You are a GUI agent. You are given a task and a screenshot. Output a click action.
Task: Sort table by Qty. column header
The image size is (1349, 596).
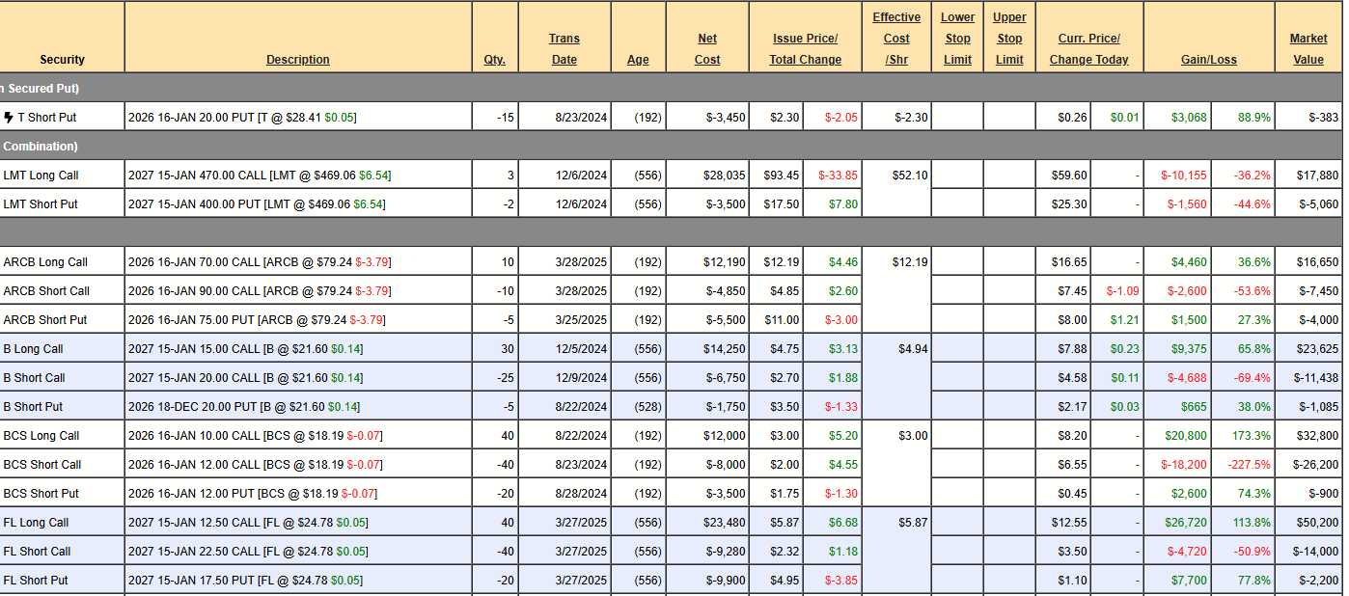coord(494,60)
